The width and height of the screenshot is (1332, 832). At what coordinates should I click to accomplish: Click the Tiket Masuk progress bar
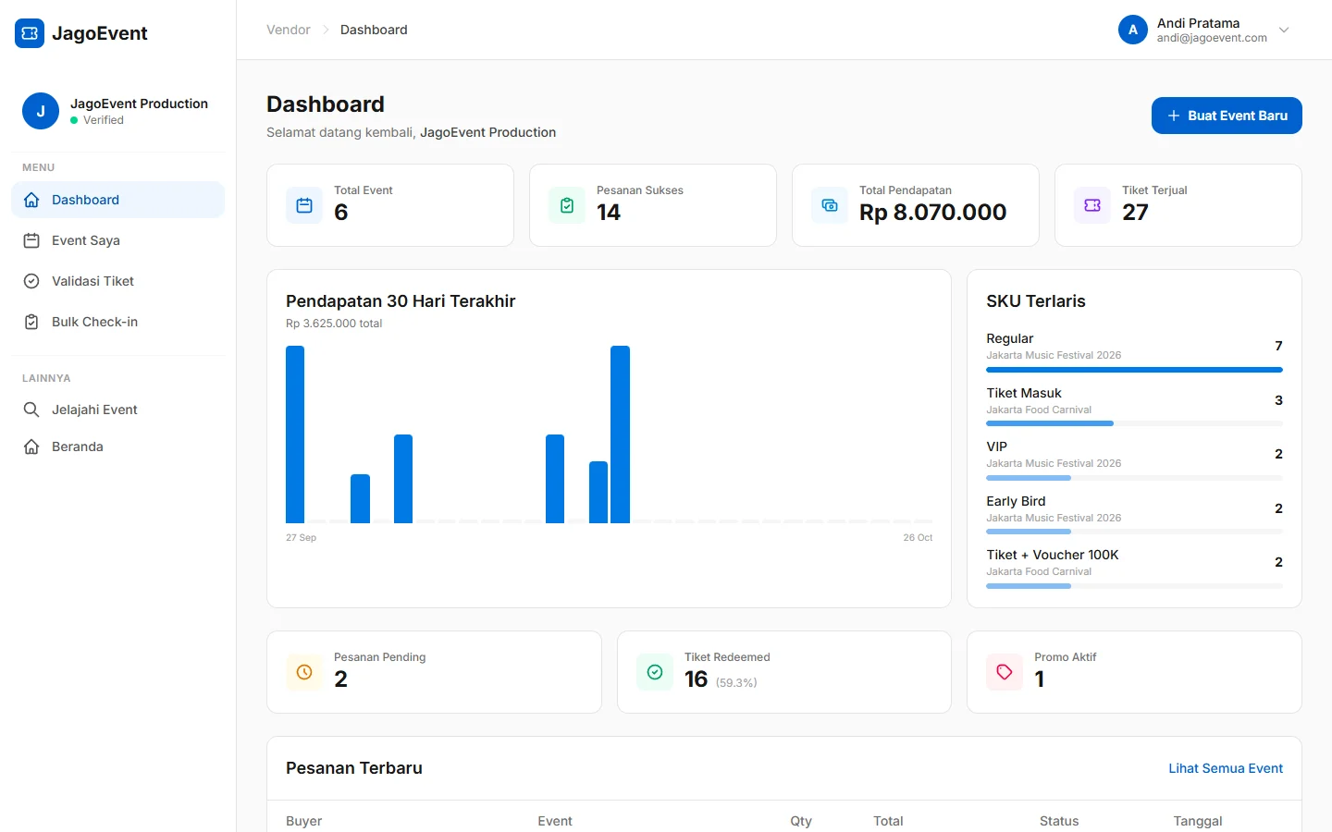point(1134,423)
